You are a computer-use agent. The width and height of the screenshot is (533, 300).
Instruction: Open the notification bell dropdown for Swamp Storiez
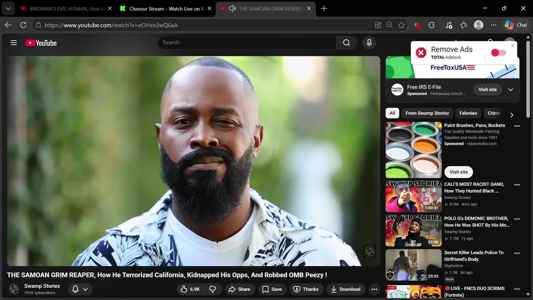click(80, 289)
